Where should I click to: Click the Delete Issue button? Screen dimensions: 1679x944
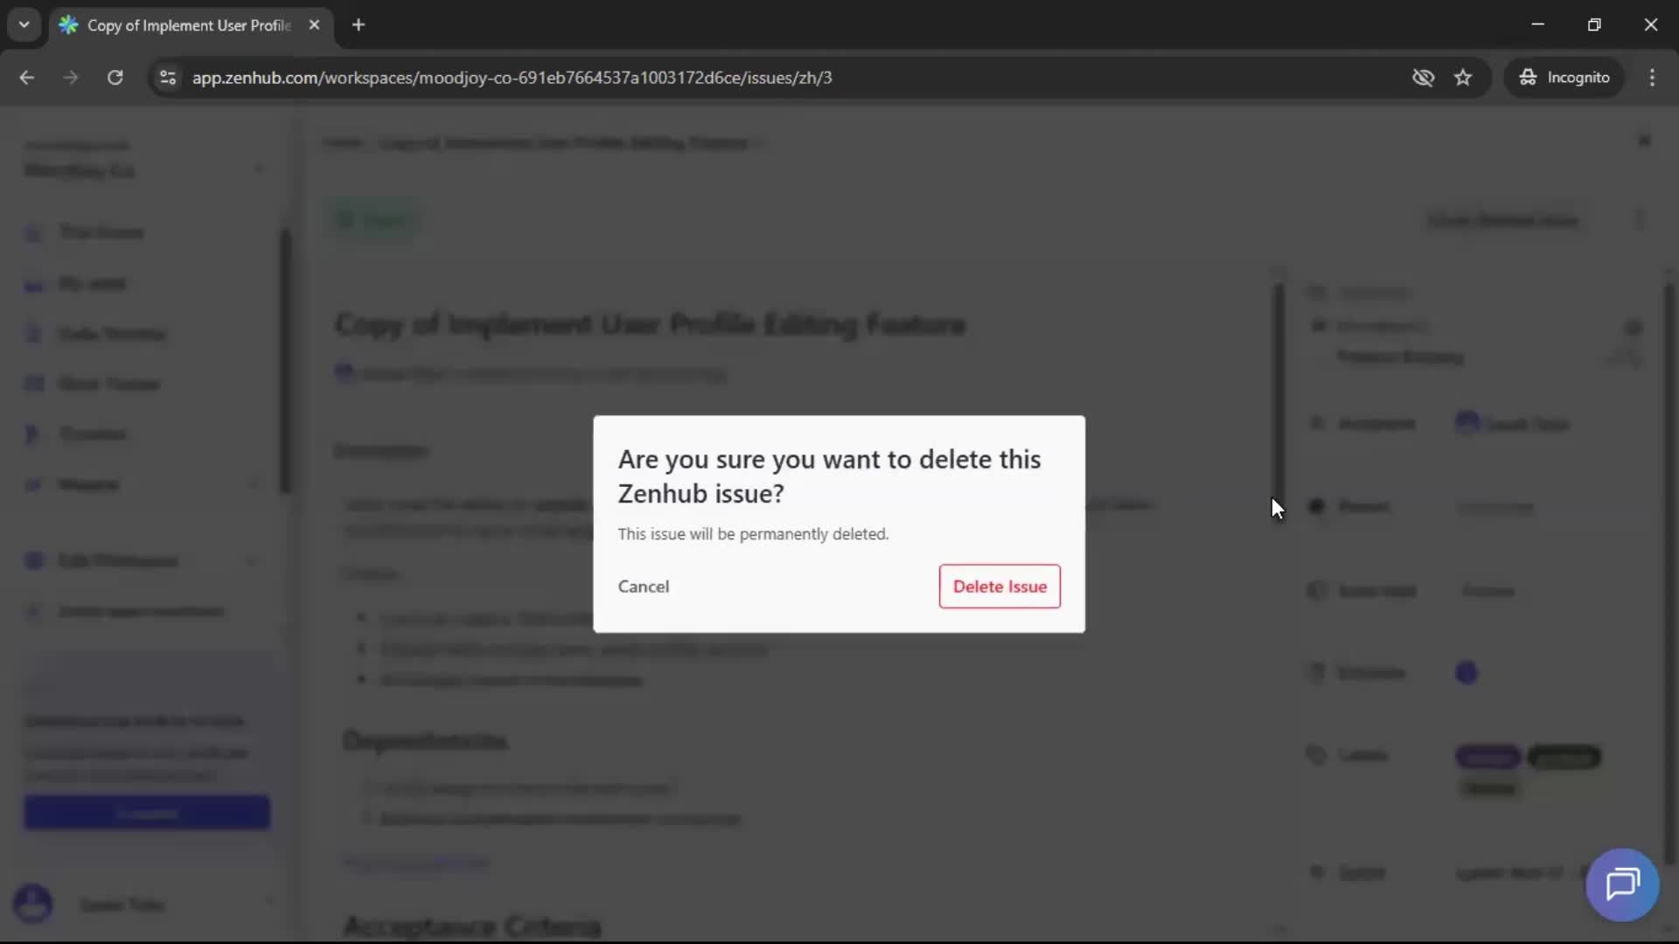1000,587
